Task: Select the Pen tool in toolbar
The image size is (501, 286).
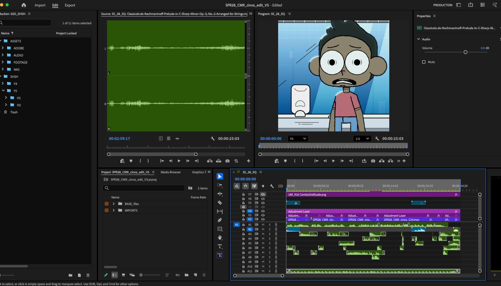Action: pos(220,220)
